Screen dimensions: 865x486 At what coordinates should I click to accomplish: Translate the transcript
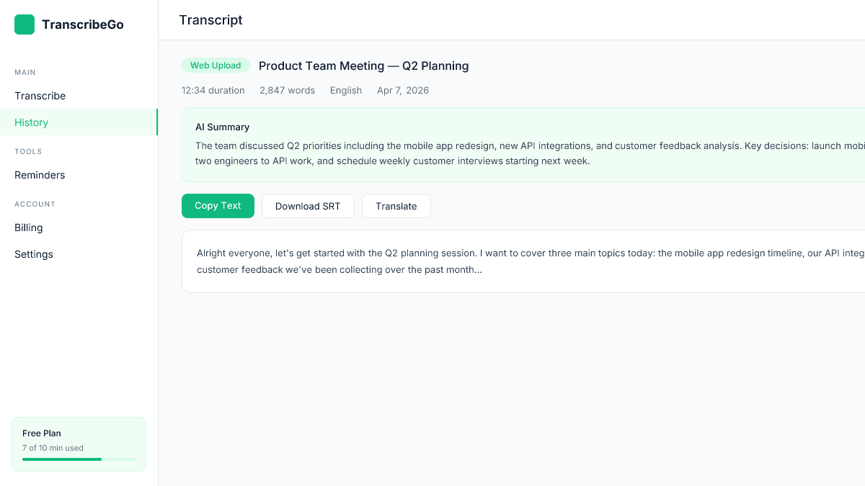[x=396, y=206]
